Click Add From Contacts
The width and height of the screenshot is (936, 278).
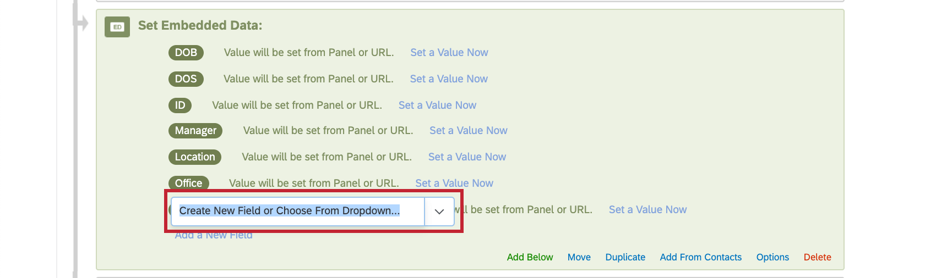[701, 257]
